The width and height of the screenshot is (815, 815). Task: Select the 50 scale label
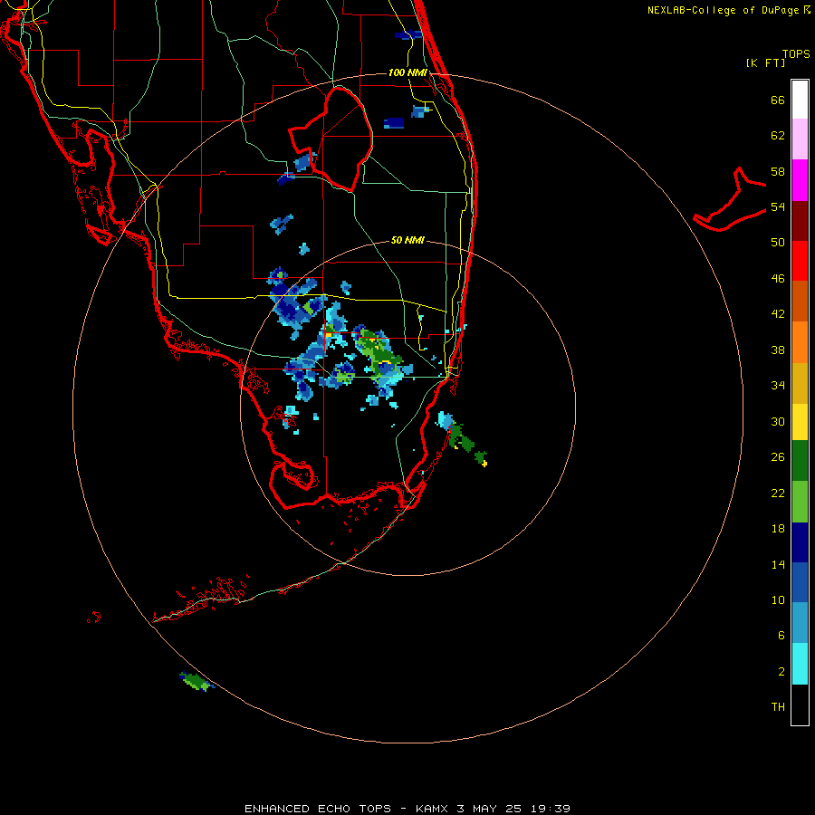coord(778,243)
